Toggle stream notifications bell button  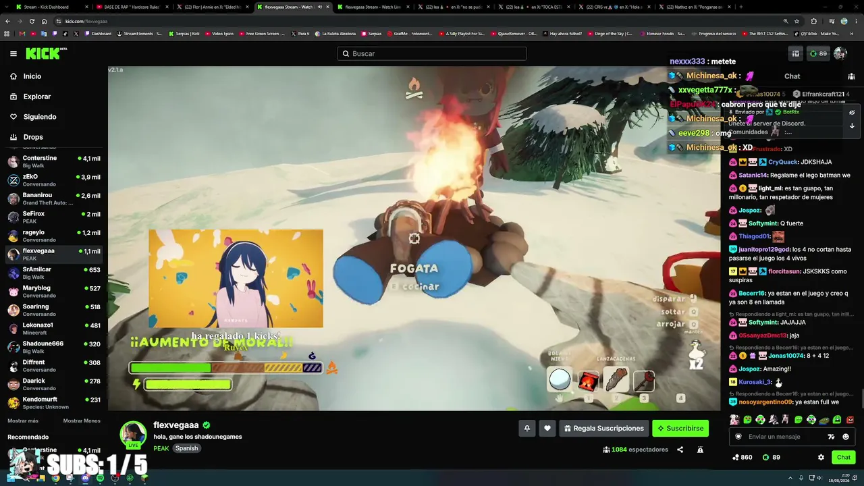(x=527, y=428)
